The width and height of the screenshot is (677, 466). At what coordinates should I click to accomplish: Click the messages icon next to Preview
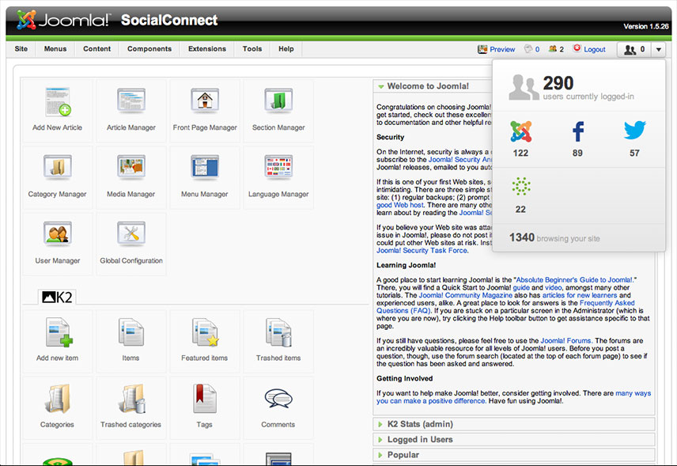(528, 49)
